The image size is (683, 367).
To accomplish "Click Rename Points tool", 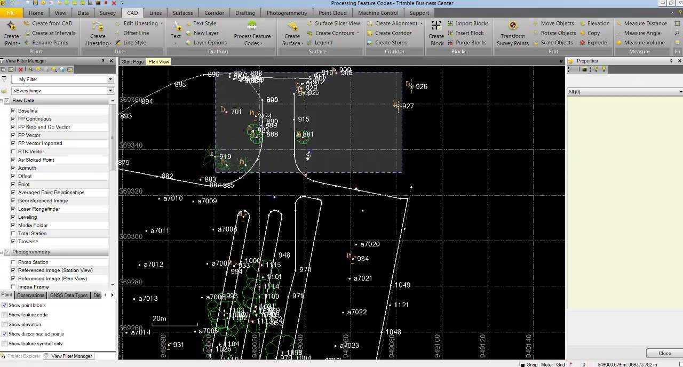I will 45,43.
